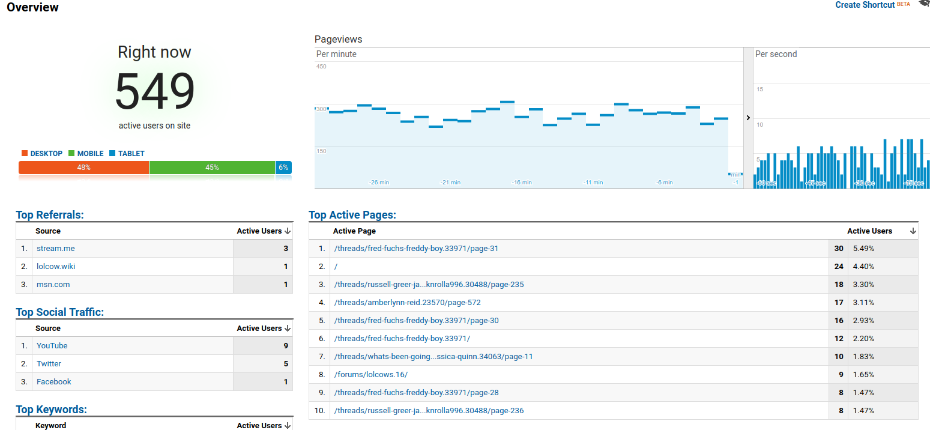930x430 pixels.
Task: Open russell-greer page-235 active page
Action: 429,285
